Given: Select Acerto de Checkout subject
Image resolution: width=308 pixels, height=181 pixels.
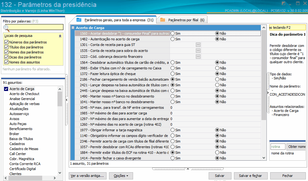Looking at the screenshot, I should [24, 94].
